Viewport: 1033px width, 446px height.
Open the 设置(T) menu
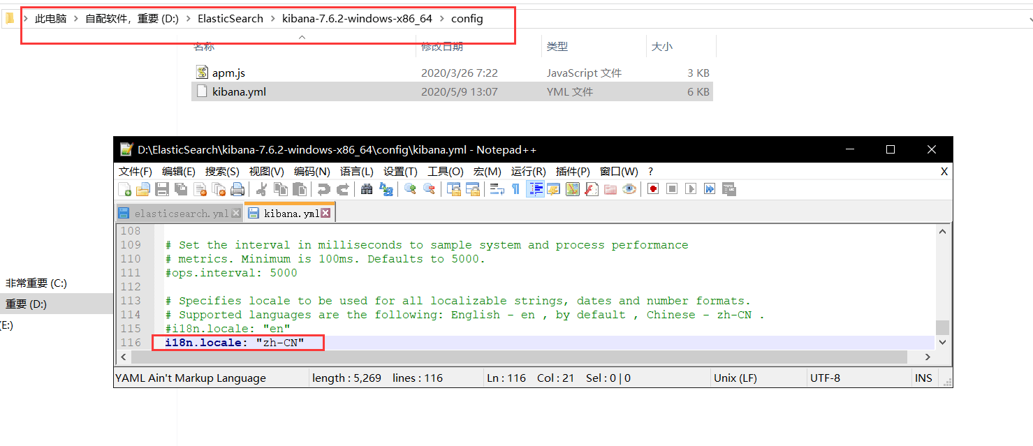click(x=400, y=171)
